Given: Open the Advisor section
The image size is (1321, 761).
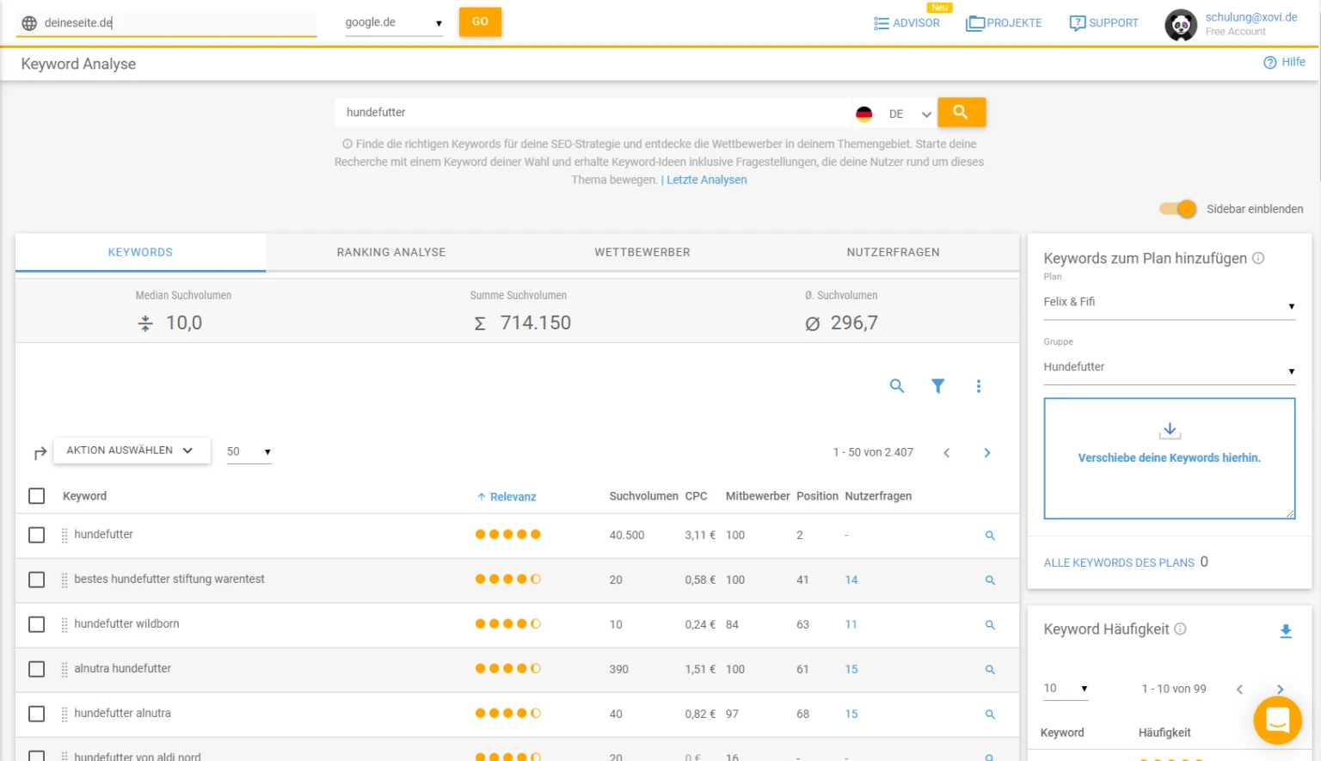Looking at the screenshot, I should (907, 23).
